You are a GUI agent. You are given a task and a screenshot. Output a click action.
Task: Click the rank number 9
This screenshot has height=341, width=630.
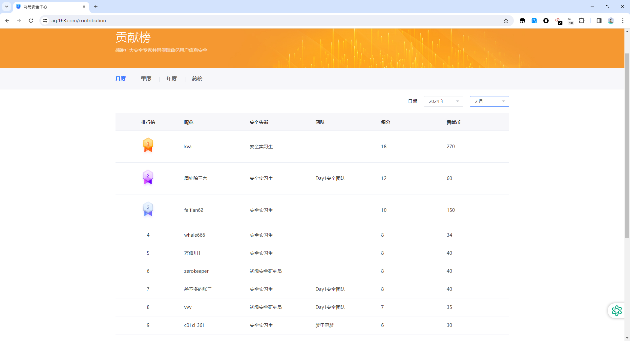(x=148, y=325)
